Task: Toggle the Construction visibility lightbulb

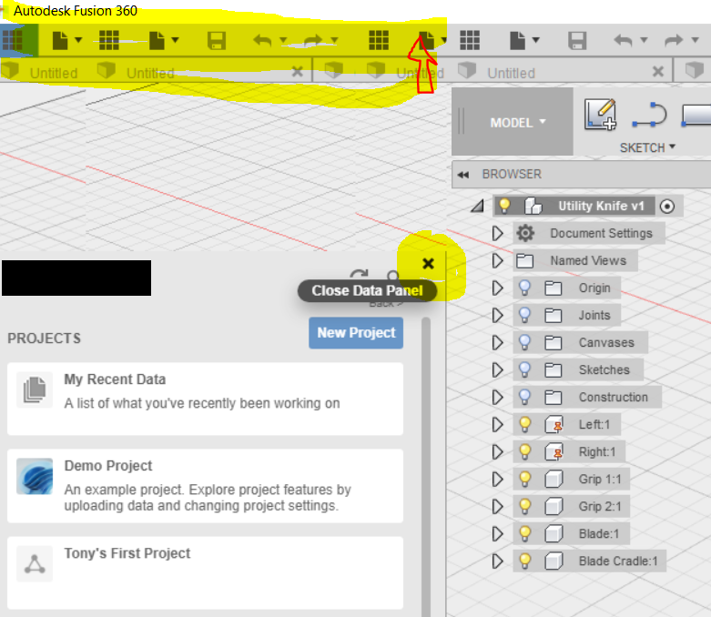Action: click(524, 398)
